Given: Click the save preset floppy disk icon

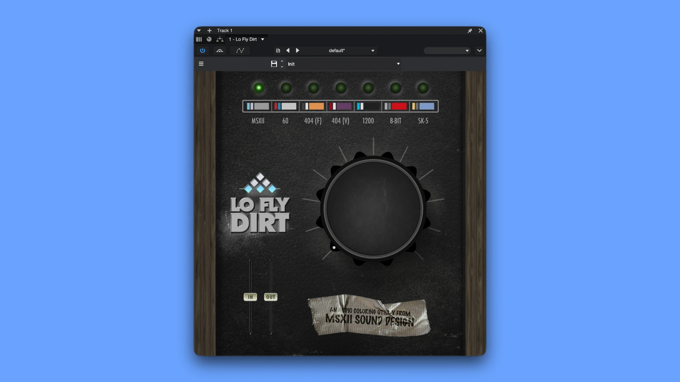Looking at the screenshot, I should point(274,64).
